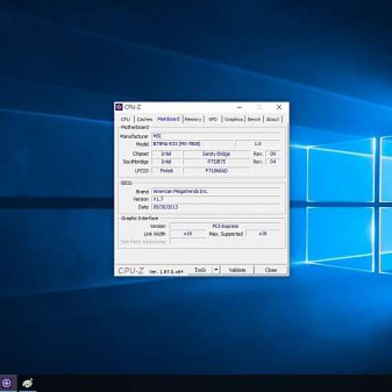The width and height of the screenshot is (392, 392).
Task: Click the PCI-Express version value
Action: (x=225, y=226)
